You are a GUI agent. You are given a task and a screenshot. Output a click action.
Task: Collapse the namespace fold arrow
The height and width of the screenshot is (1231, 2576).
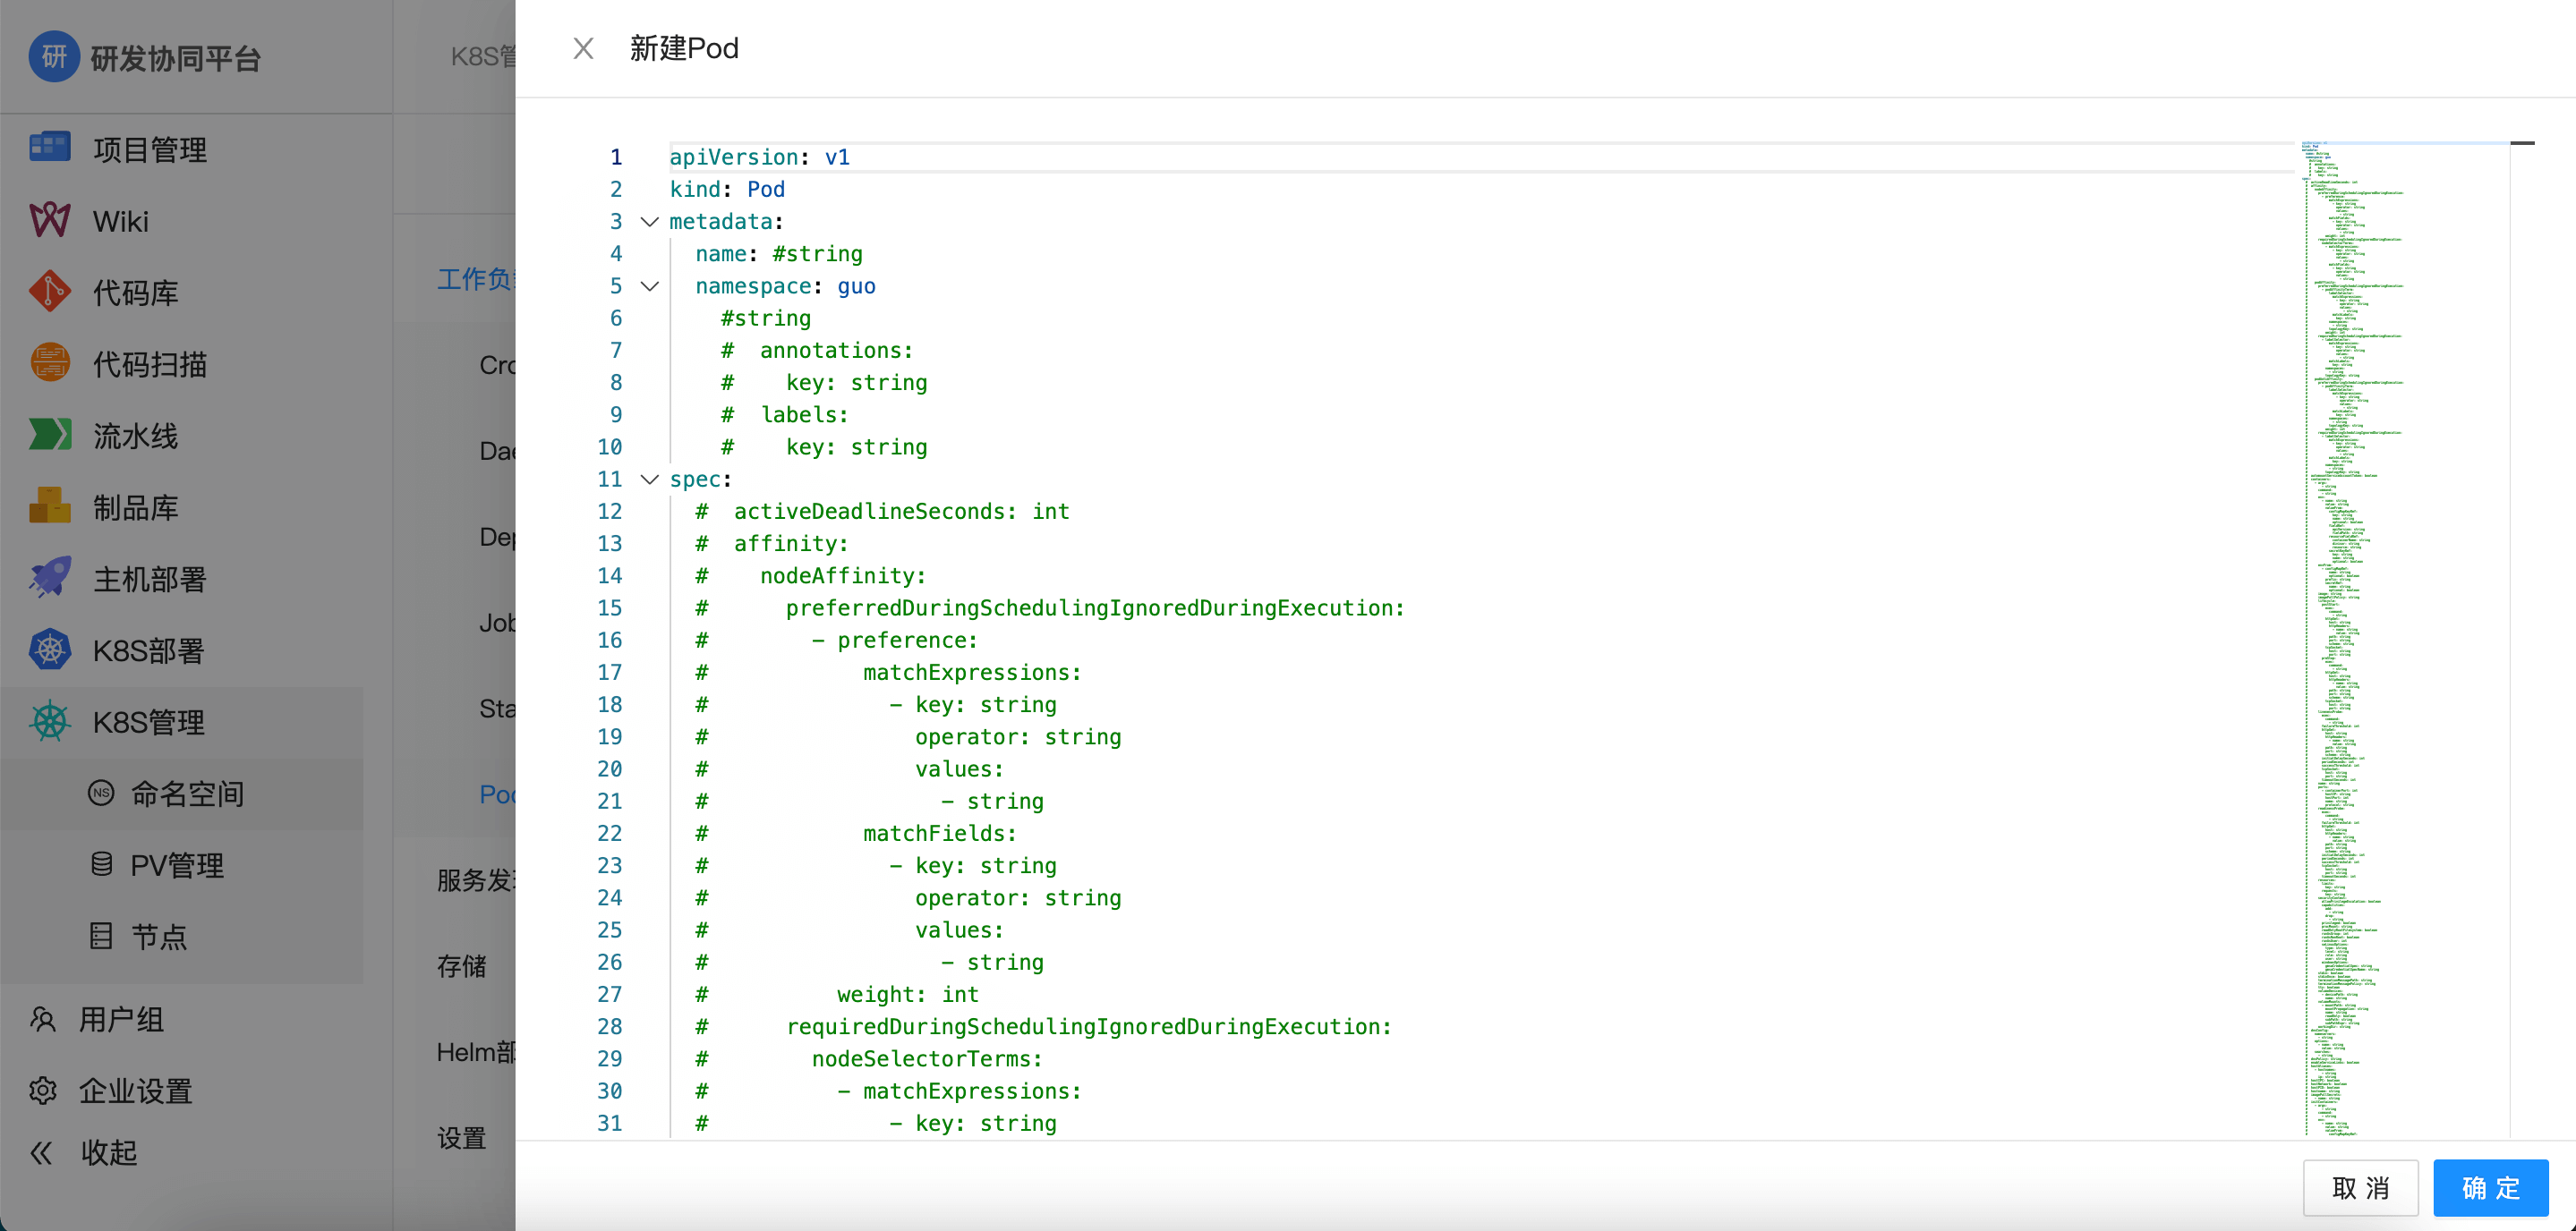click(x=649, y=287)
